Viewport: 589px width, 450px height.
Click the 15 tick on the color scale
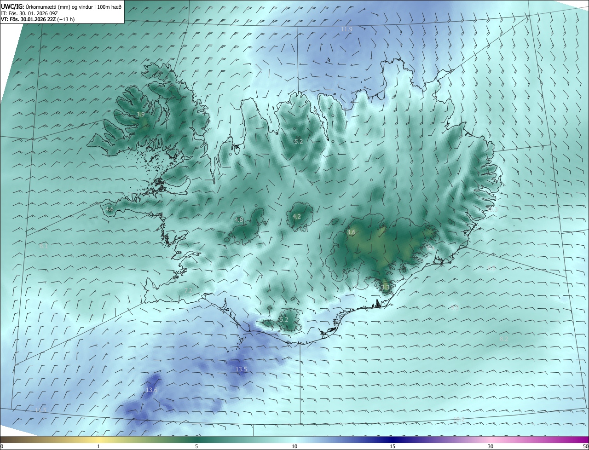click(393, 446)
